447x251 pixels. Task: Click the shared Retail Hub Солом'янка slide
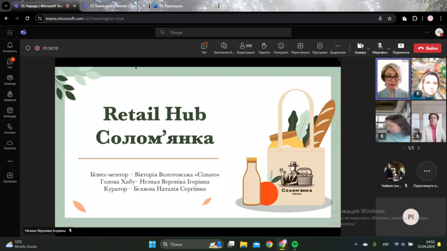click(x=198, y=147)
